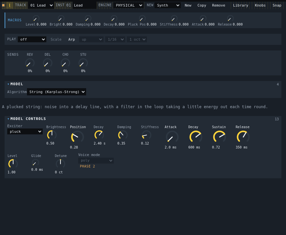
Task: Click the yellow squiggle icon beside TRACK
Action: pos(10,5)
